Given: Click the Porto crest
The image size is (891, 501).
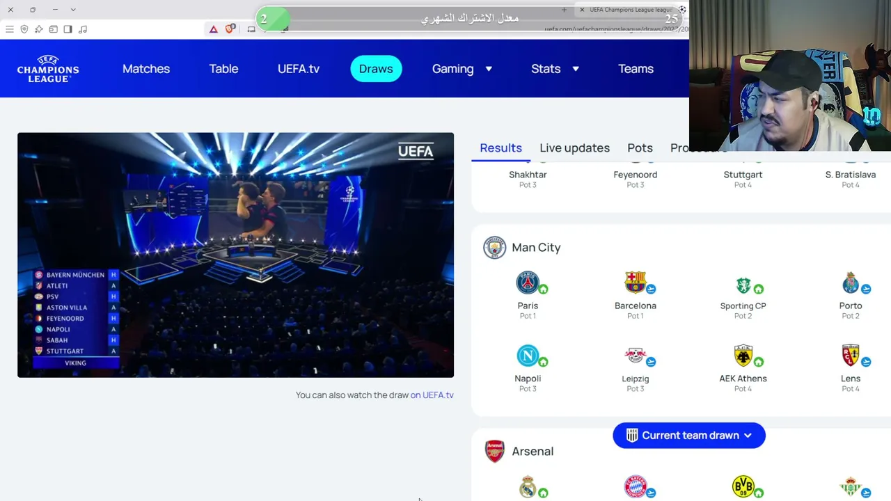Looking at the screenshot, I should [850, 283].
